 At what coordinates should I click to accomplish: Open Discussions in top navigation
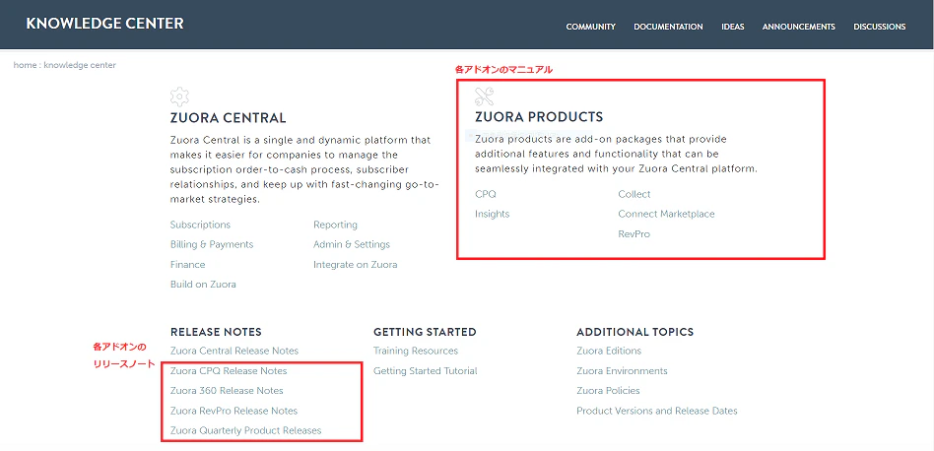879,27
